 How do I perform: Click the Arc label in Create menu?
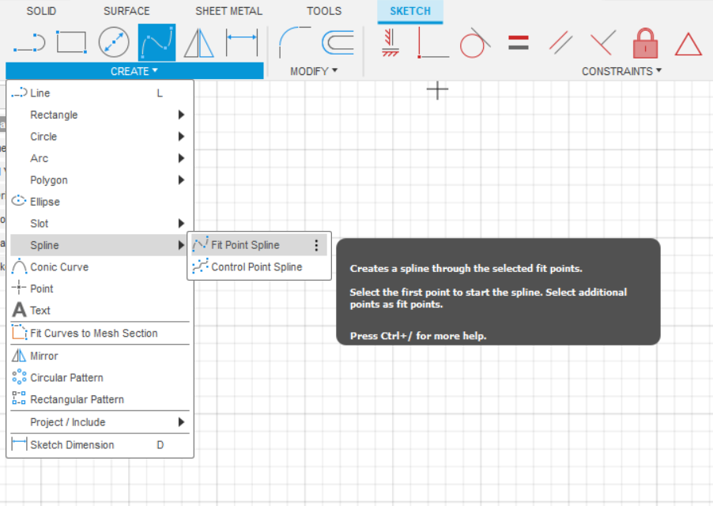[39, 158]
